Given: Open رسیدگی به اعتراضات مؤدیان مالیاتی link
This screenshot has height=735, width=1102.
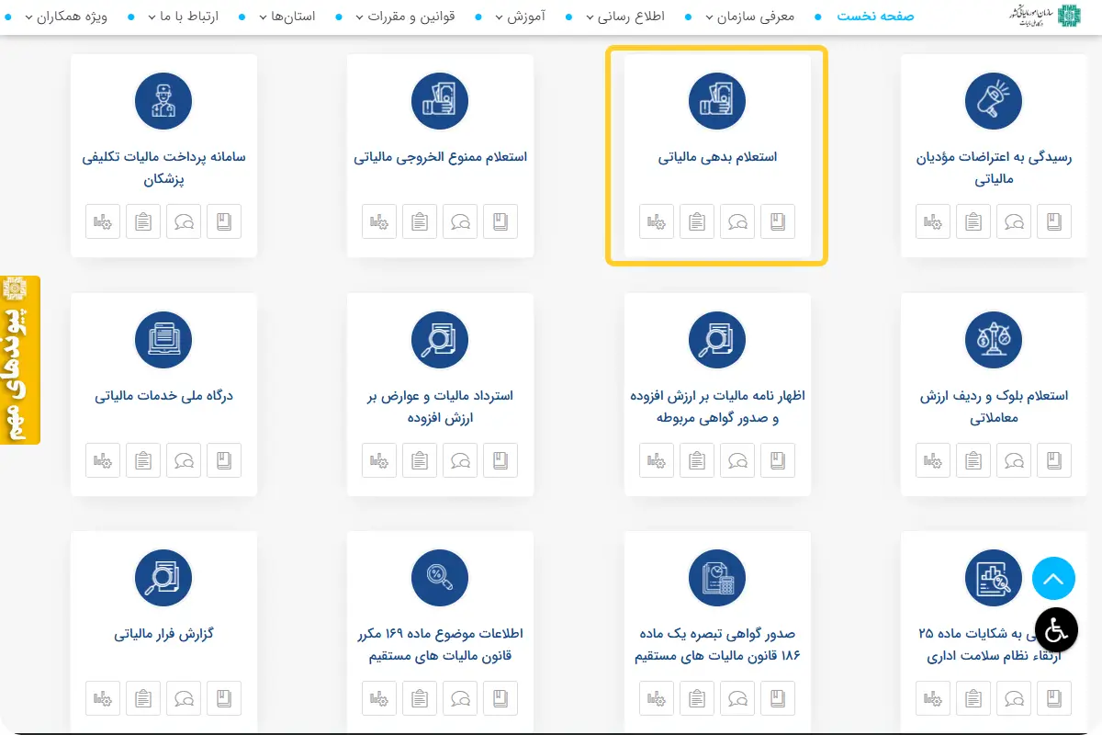Looking at the screenshot, I should point(994,167).
